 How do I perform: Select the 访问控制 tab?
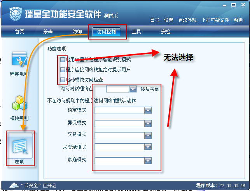pyautogui.click(x=107, y=32)
